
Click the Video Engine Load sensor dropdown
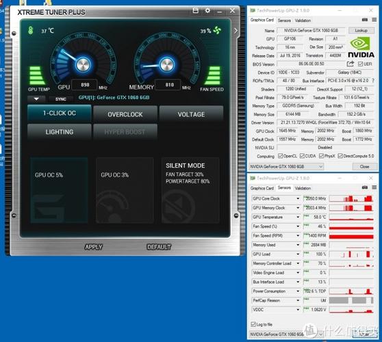click(298, 273)
